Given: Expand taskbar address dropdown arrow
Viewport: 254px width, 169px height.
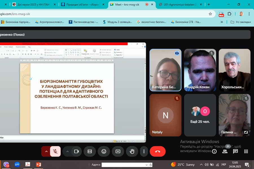Looking at the screenshot, I should coord(146,165).
